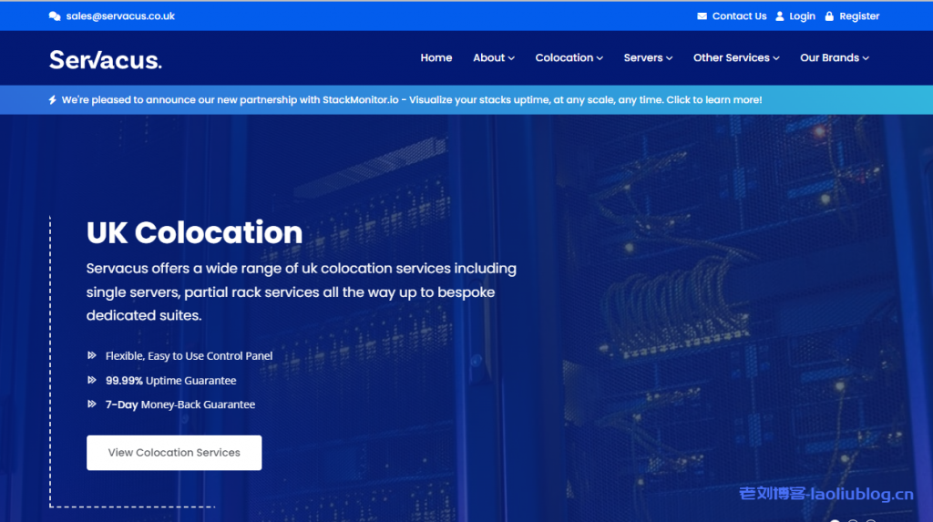Click the Register link

coord(859,16)
